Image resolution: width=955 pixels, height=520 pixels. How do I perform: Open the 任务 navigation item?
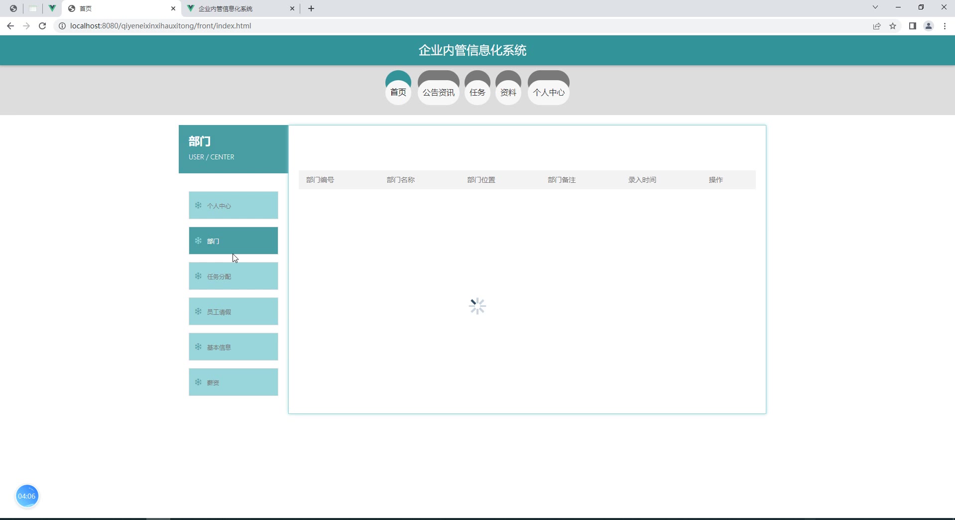(477, 92)
